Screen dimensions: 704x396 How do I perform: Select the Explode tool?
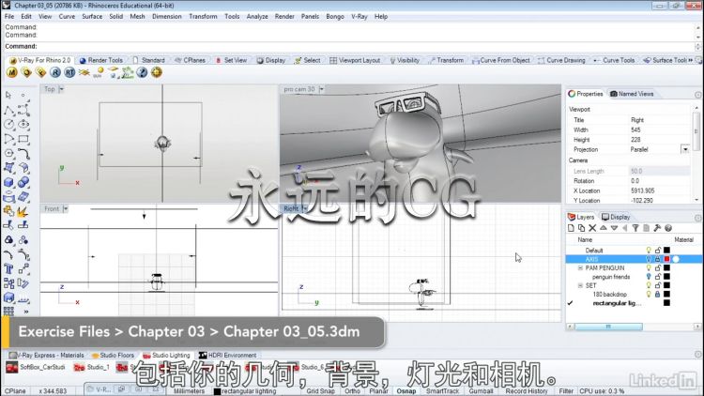point(23,211)
